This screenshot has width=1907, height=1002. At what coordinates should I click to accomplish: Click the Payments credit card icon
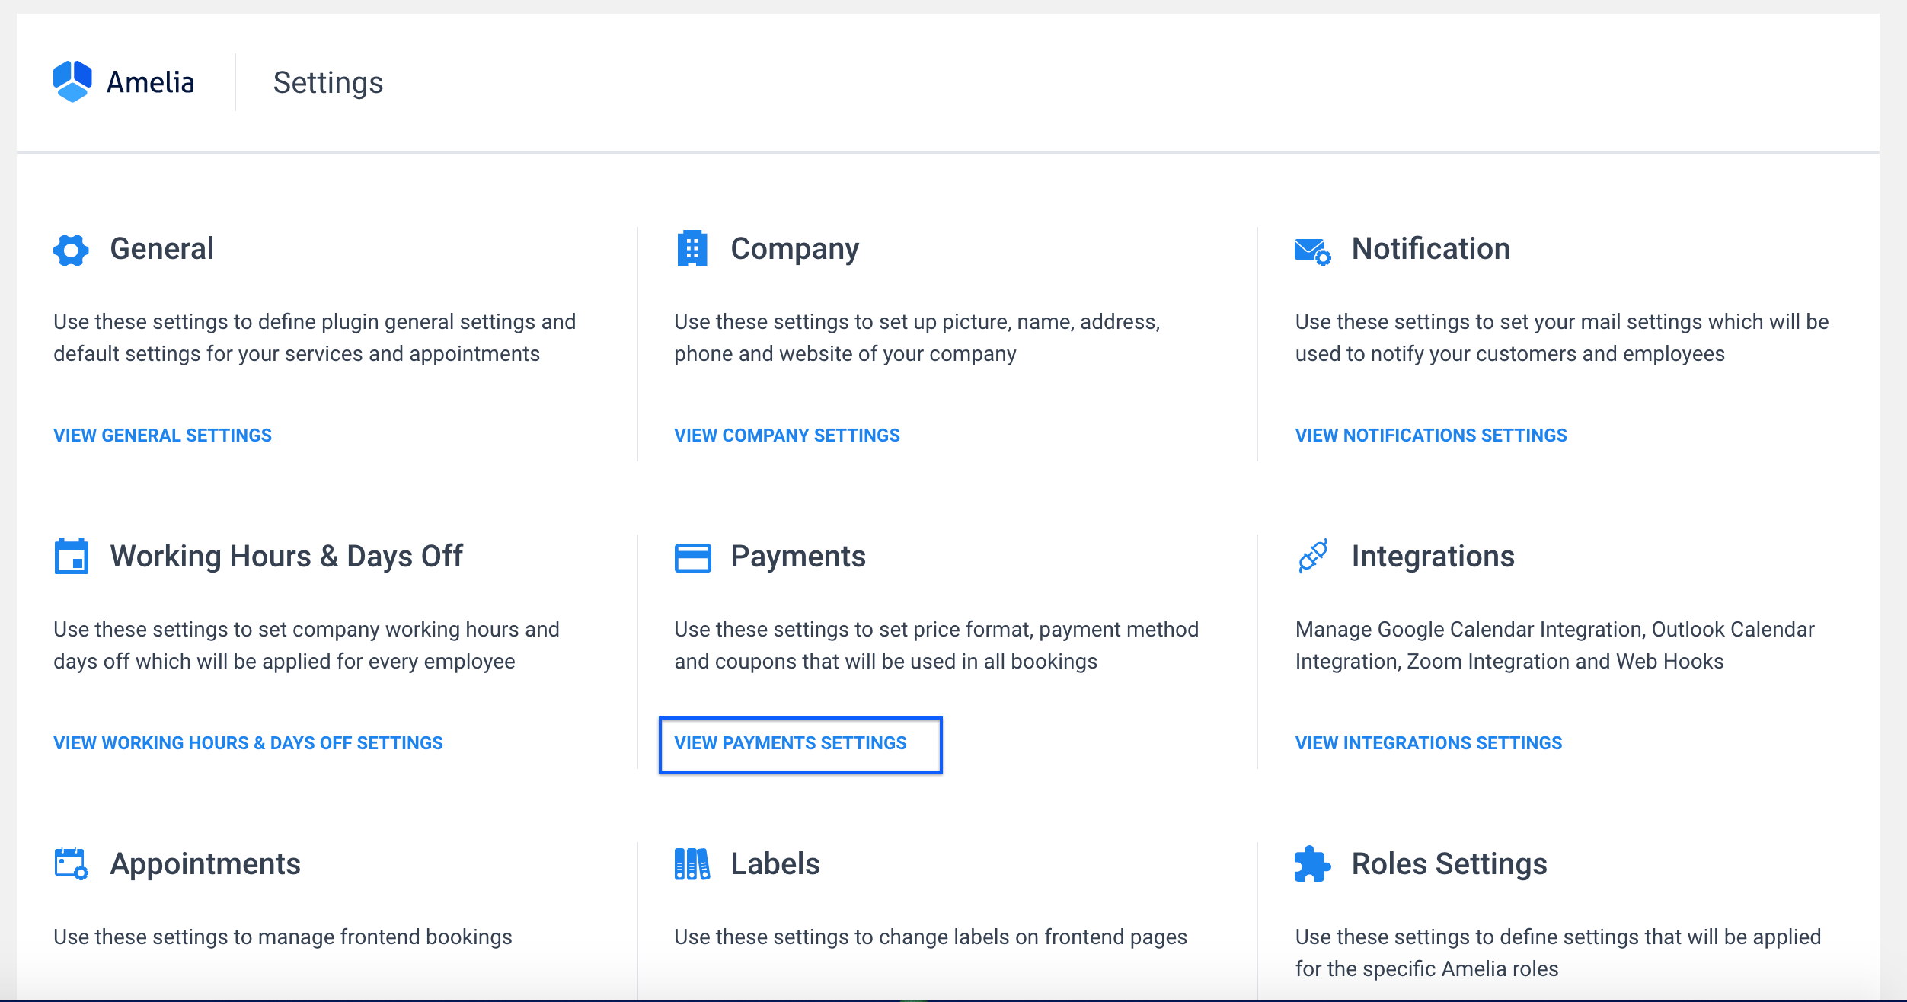pyautogui.click(x=692, y=557)
